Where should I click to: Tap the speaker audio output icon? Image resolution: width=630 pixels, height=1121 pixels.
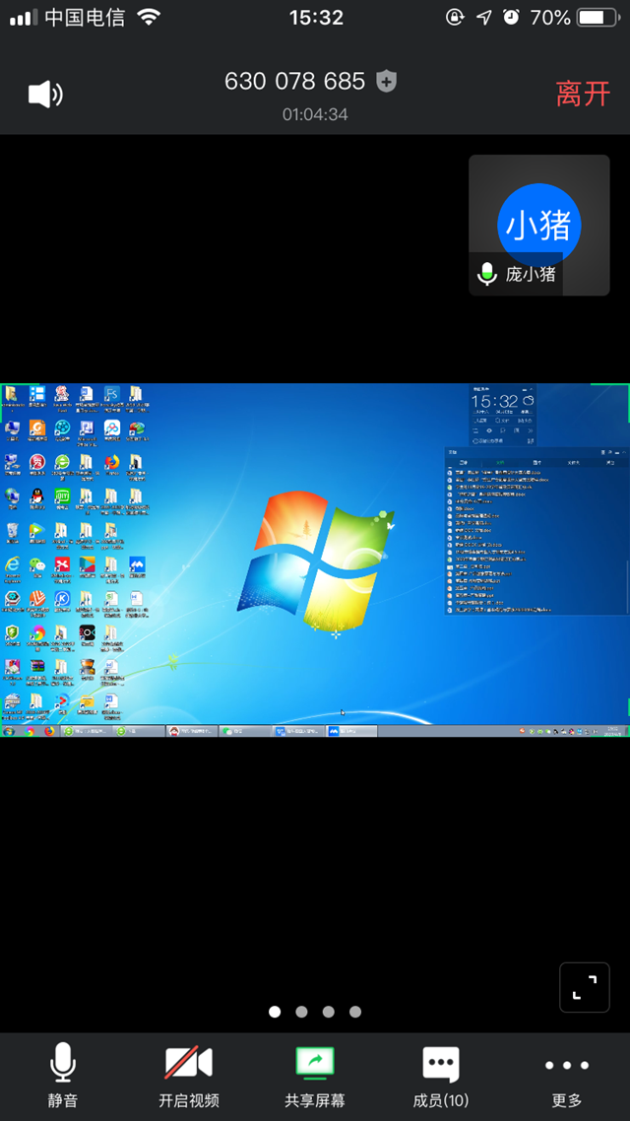tap(45, 95)
